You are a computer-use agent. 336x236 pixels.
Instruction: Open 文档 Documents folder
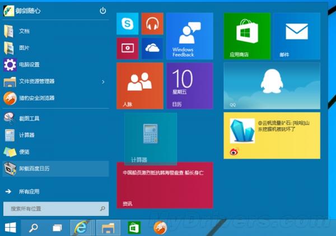[55, 31]
